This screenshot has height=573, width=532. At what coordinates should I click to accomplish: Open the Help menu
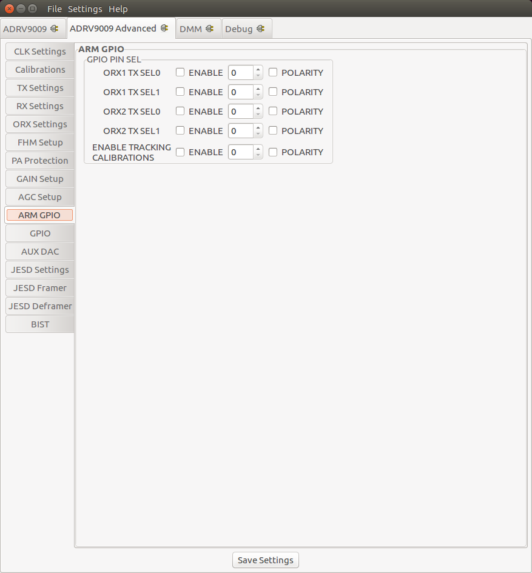pyautogui.click(x=118, y=8)
